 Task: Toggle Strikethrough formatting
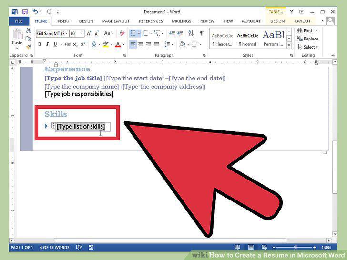point(68,44)
